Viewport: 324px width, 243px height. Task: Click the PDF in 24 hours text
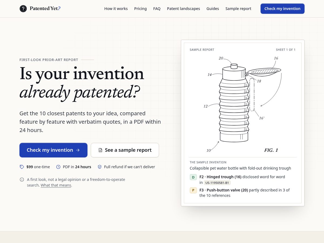tap(77, 167)
